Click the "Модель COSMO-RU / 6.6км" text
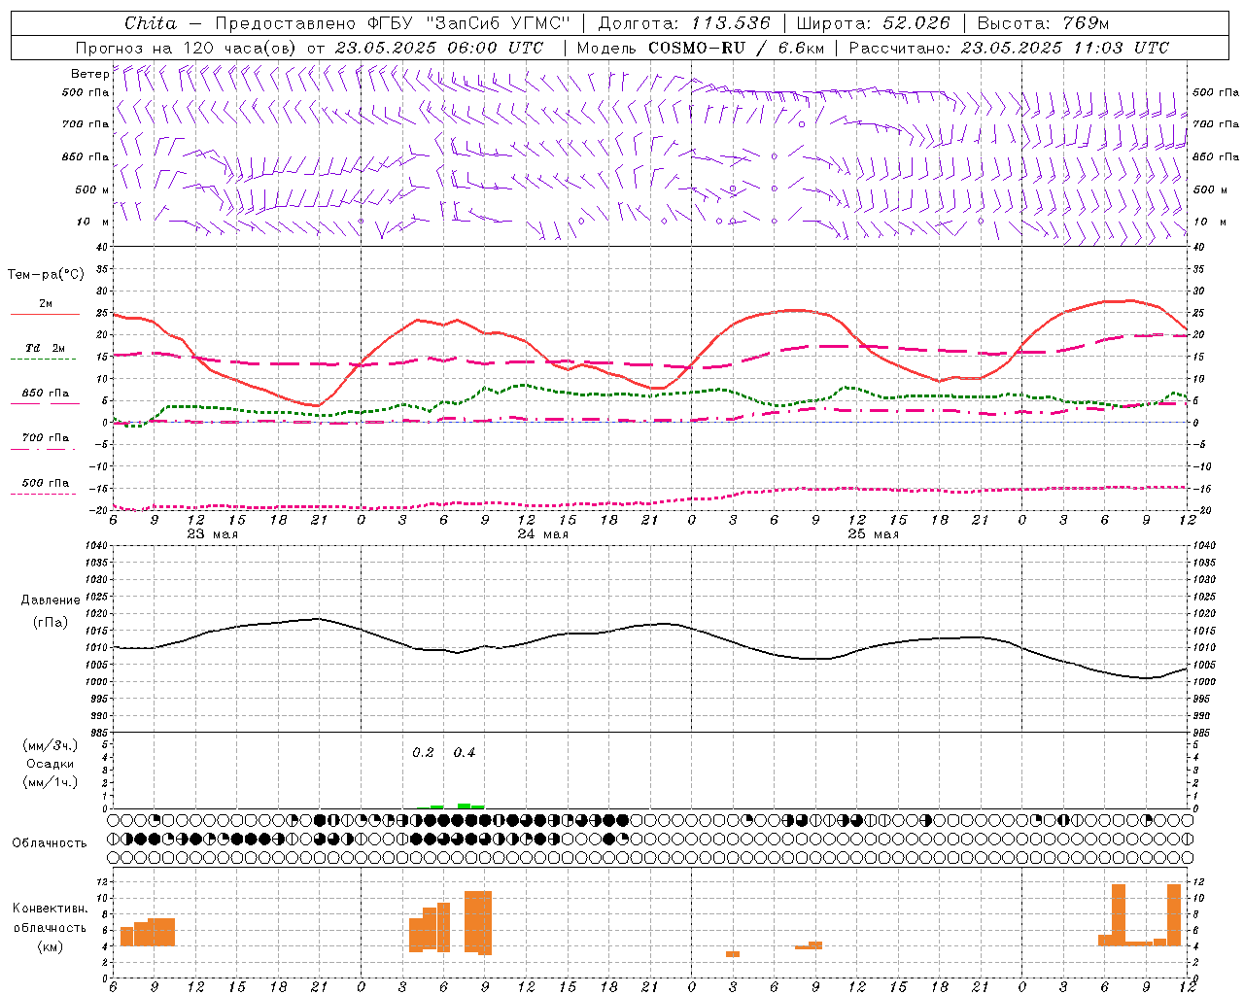1244x995 pixels. (x=700, y=48)
